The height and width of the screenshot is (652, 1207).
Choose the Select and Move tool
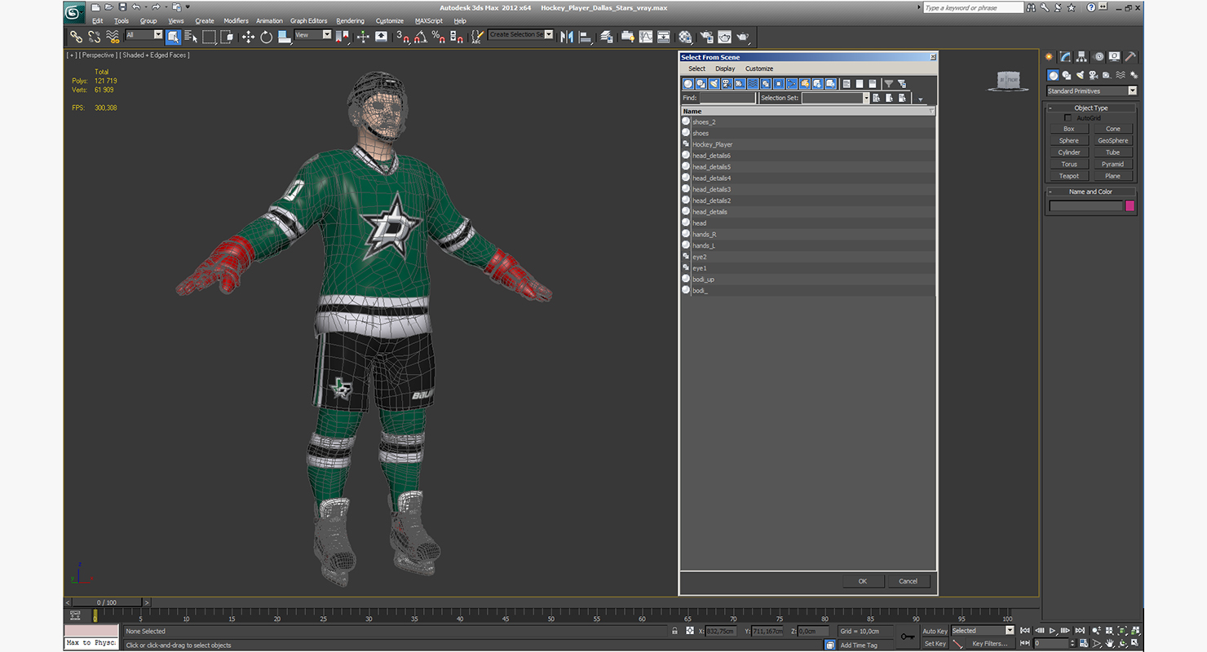[x=248, y=37]
